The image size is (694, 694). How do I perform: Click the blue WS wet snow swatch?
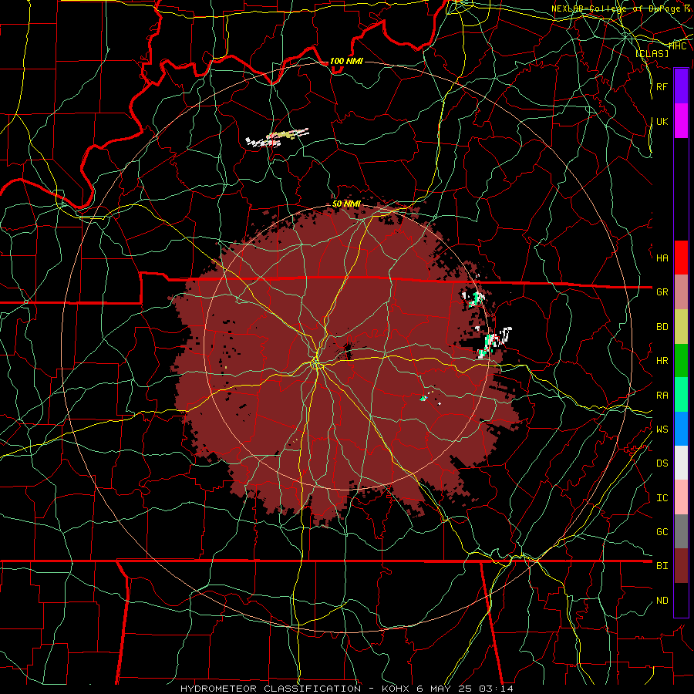coord(681,429)
